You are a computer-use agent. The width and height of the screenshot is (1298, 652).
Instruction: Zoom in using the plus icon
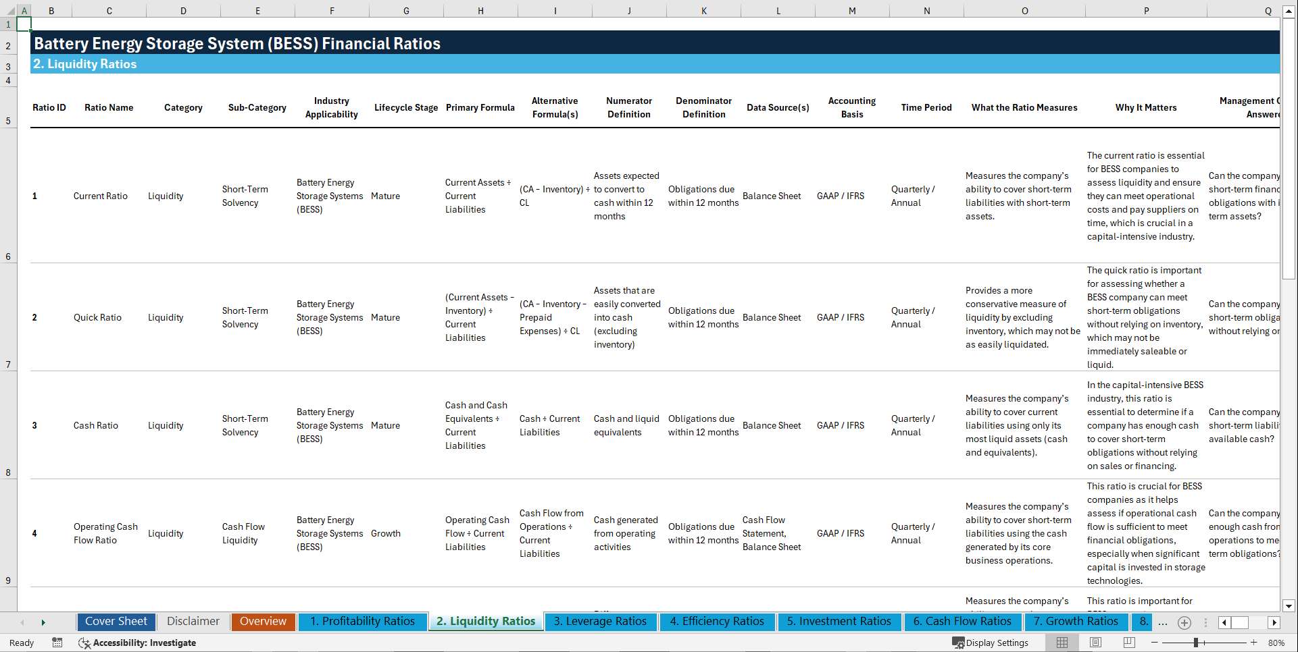click(1255, 643)
